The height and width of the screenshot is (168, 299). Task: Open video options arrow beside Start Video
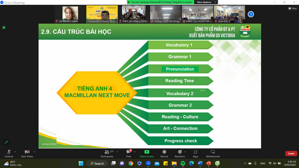click(34, 152)
